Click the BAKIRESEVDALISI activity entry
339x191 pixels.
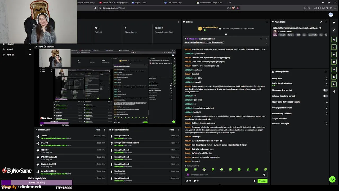[72, 158]
